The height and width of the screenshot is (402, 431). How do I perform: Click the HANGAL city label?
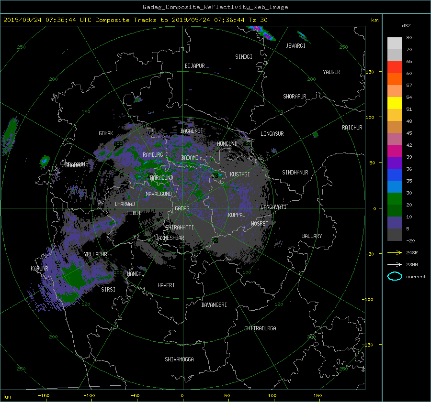(135, 274)
